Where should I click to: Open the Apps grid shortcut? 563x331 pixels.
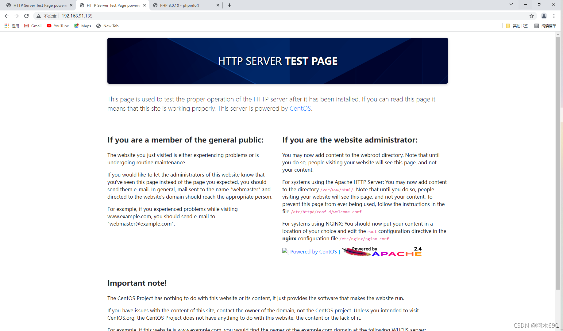coord(12,26)
